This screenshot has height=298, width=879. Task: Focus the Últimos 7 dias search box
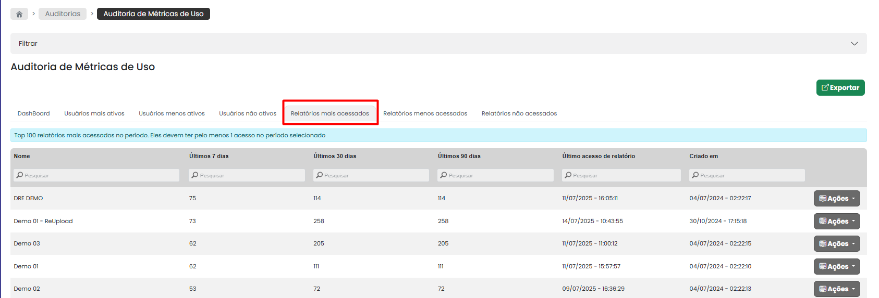(x=247, y=175)
